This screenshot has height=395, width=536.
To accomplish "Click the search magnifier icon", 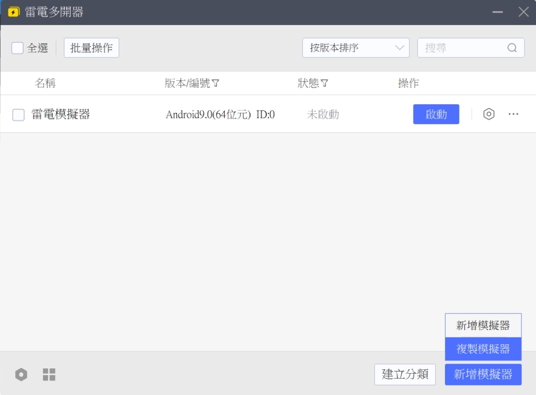I will [x=512, y=48].
